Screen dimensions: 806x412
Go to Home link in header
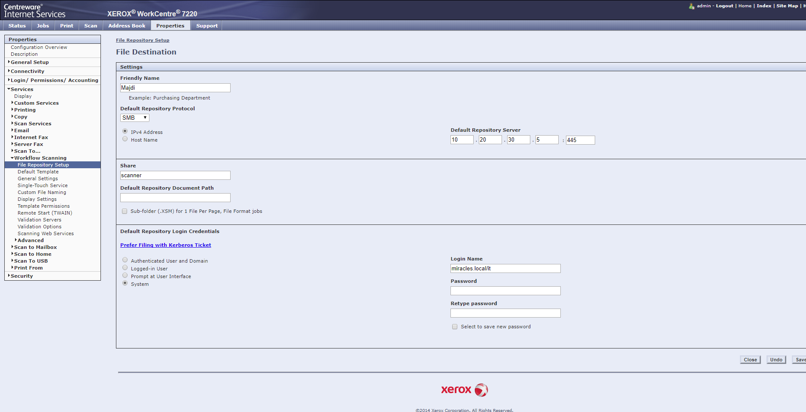coord(745,6)
